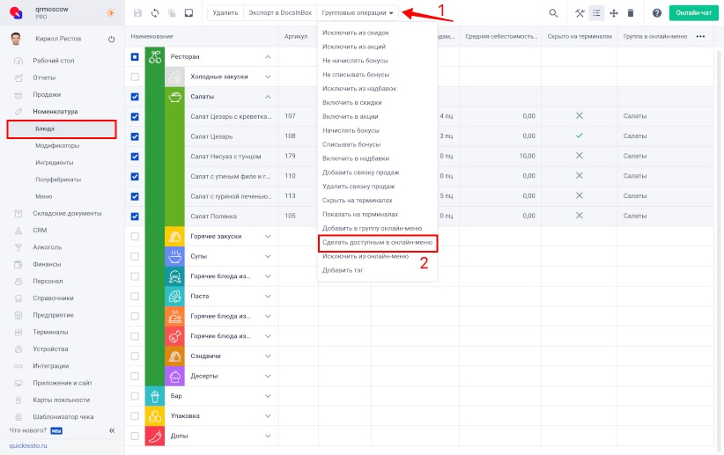This screenshot has width=724, height=455.
Task: Click Скрыто на терминалах column header
Action: [580, 36]
